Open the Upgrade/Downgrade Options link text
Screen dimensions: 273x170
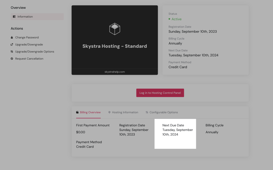tap(35, 52)
